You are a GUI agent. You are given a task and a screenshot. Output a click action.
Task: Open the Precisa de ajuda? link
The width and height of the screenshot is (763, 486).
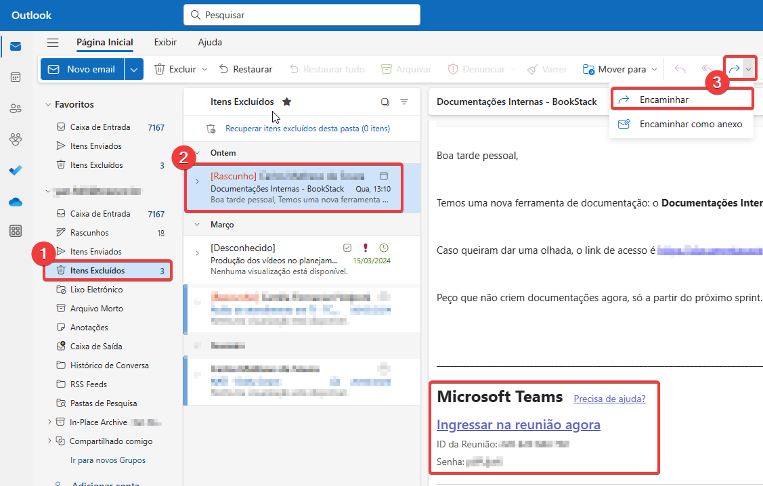tap(610, 399)
